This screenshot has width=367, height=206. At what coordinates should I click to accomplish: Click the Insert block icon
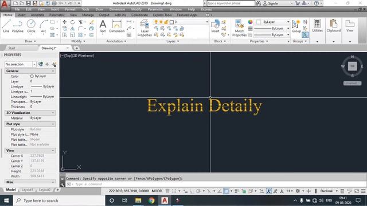[x=215, y=26]
